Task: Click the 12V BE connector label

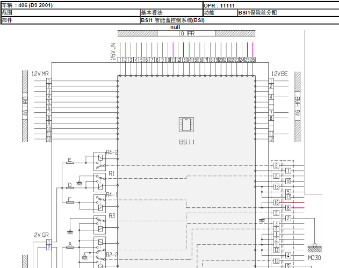Action: [279, 74]
